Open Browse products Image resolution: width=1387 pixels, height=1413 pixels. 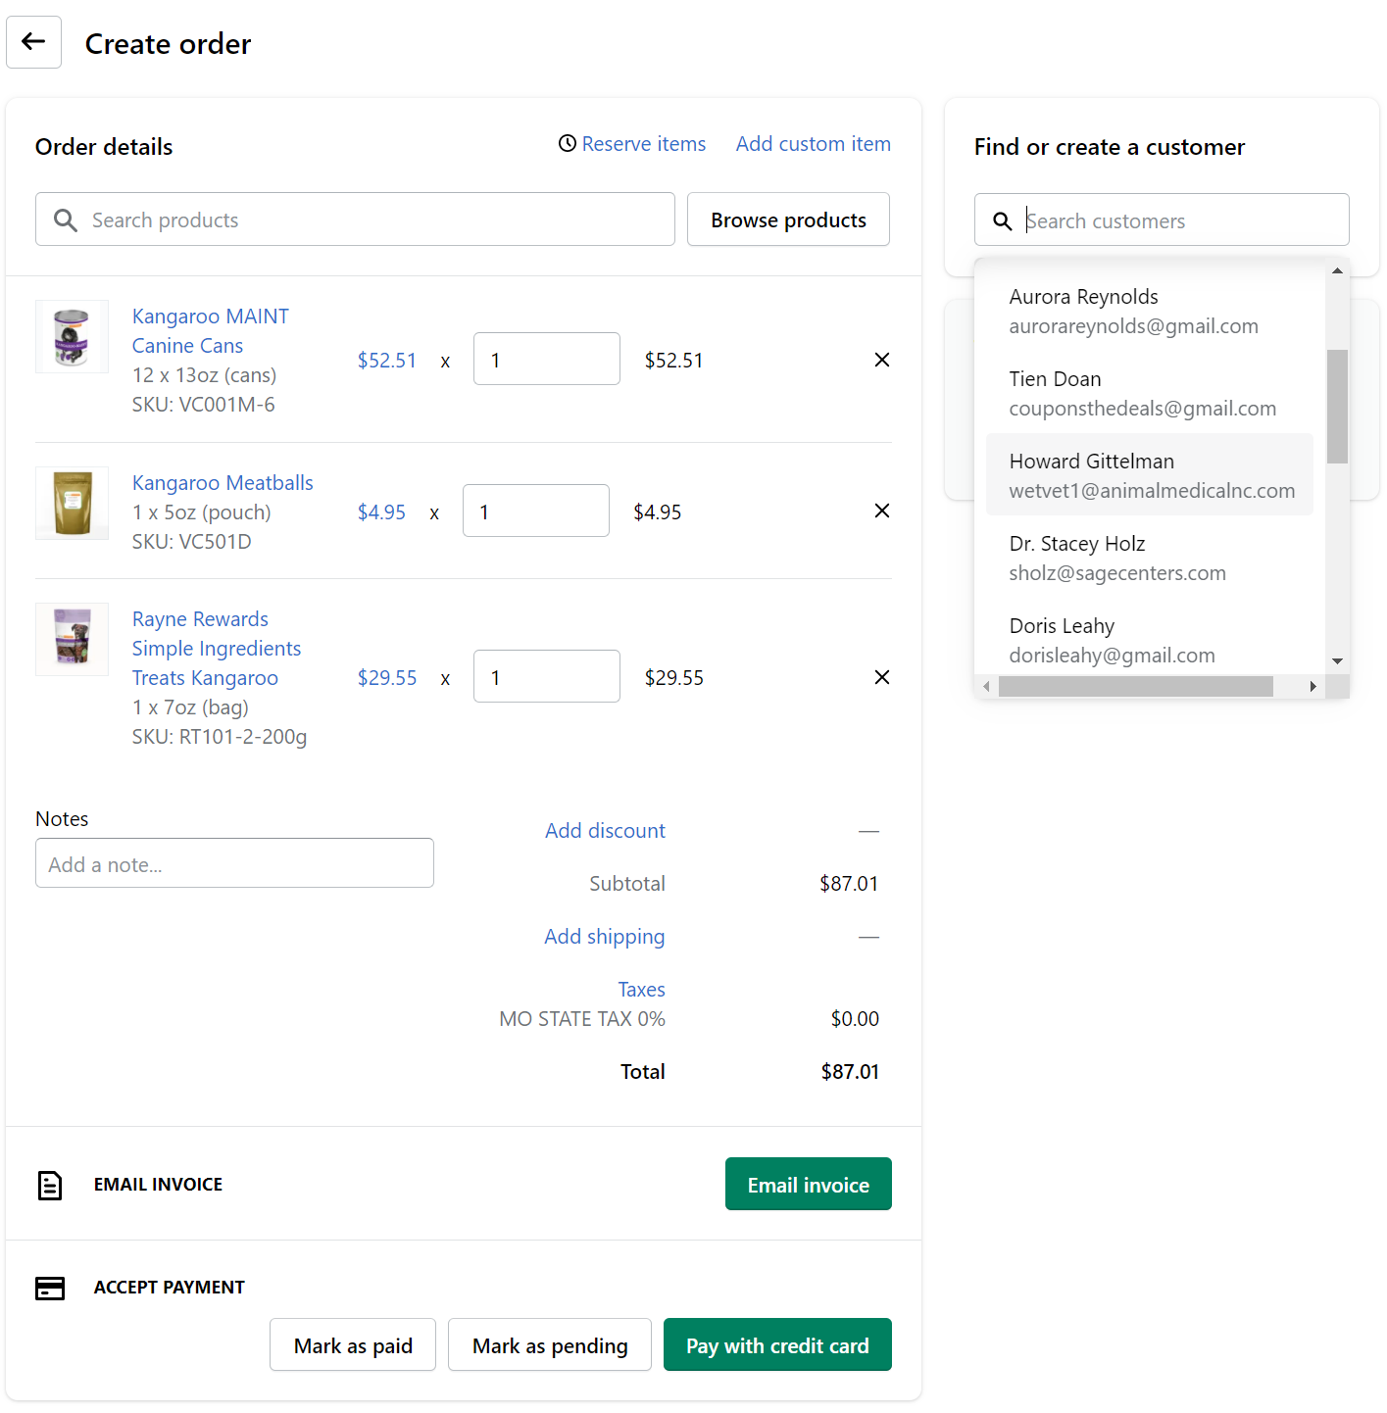[x=788, y=219]
